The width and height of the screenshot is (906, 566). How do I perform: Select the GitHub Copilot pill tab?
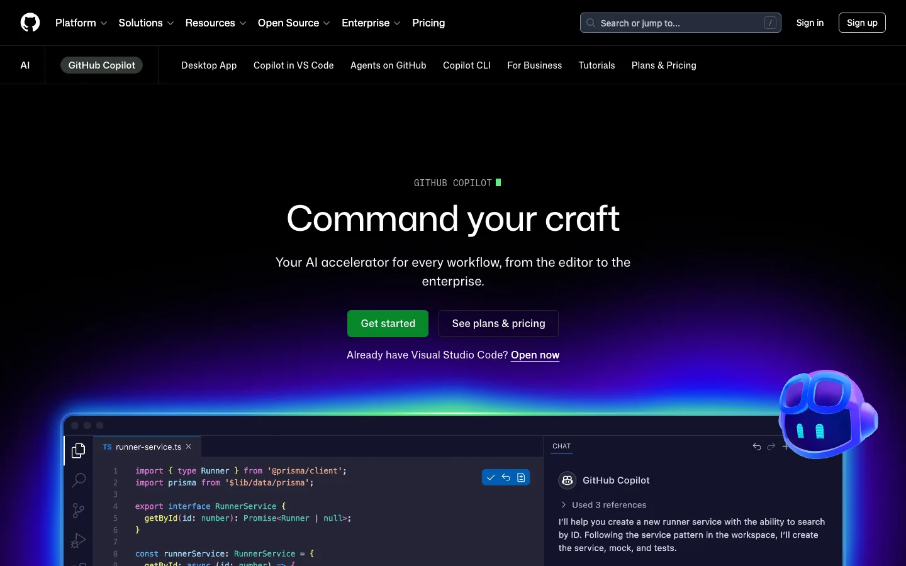101,65
